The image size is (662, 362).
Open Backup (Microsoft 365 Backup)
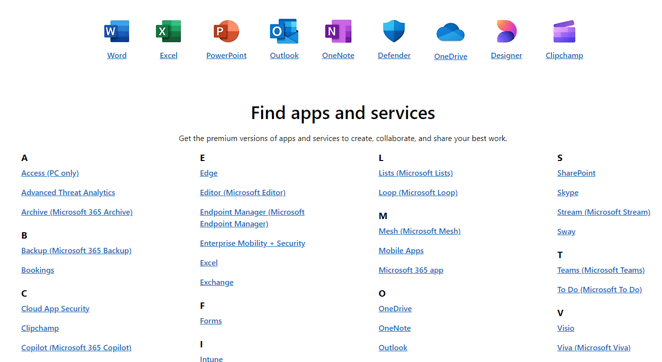point(76,250)
